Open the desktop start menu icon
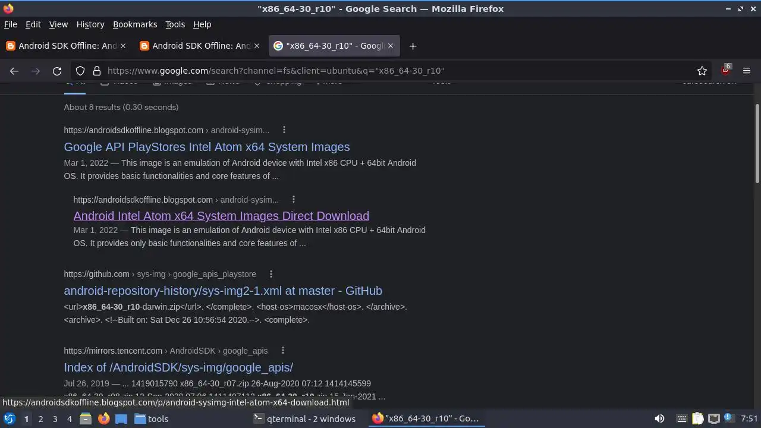This screenshot has height=428, width=761. pyautogui.click(x=9, y=419)
